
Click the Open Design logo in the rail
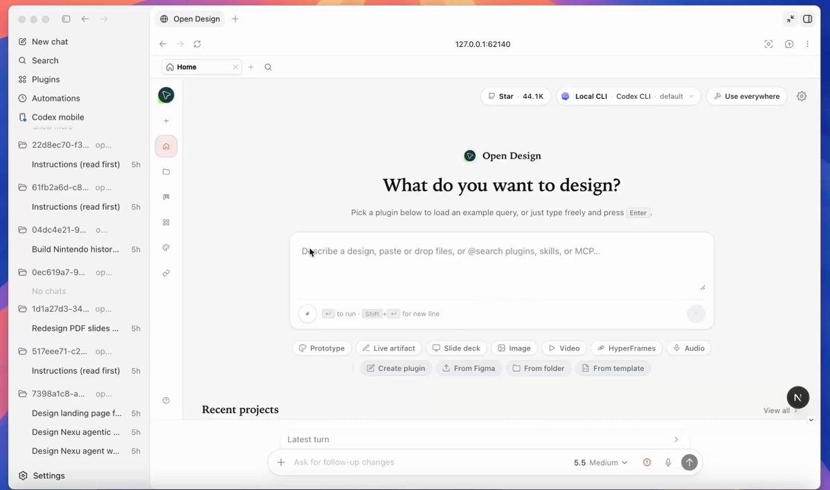tap(166, 95)
